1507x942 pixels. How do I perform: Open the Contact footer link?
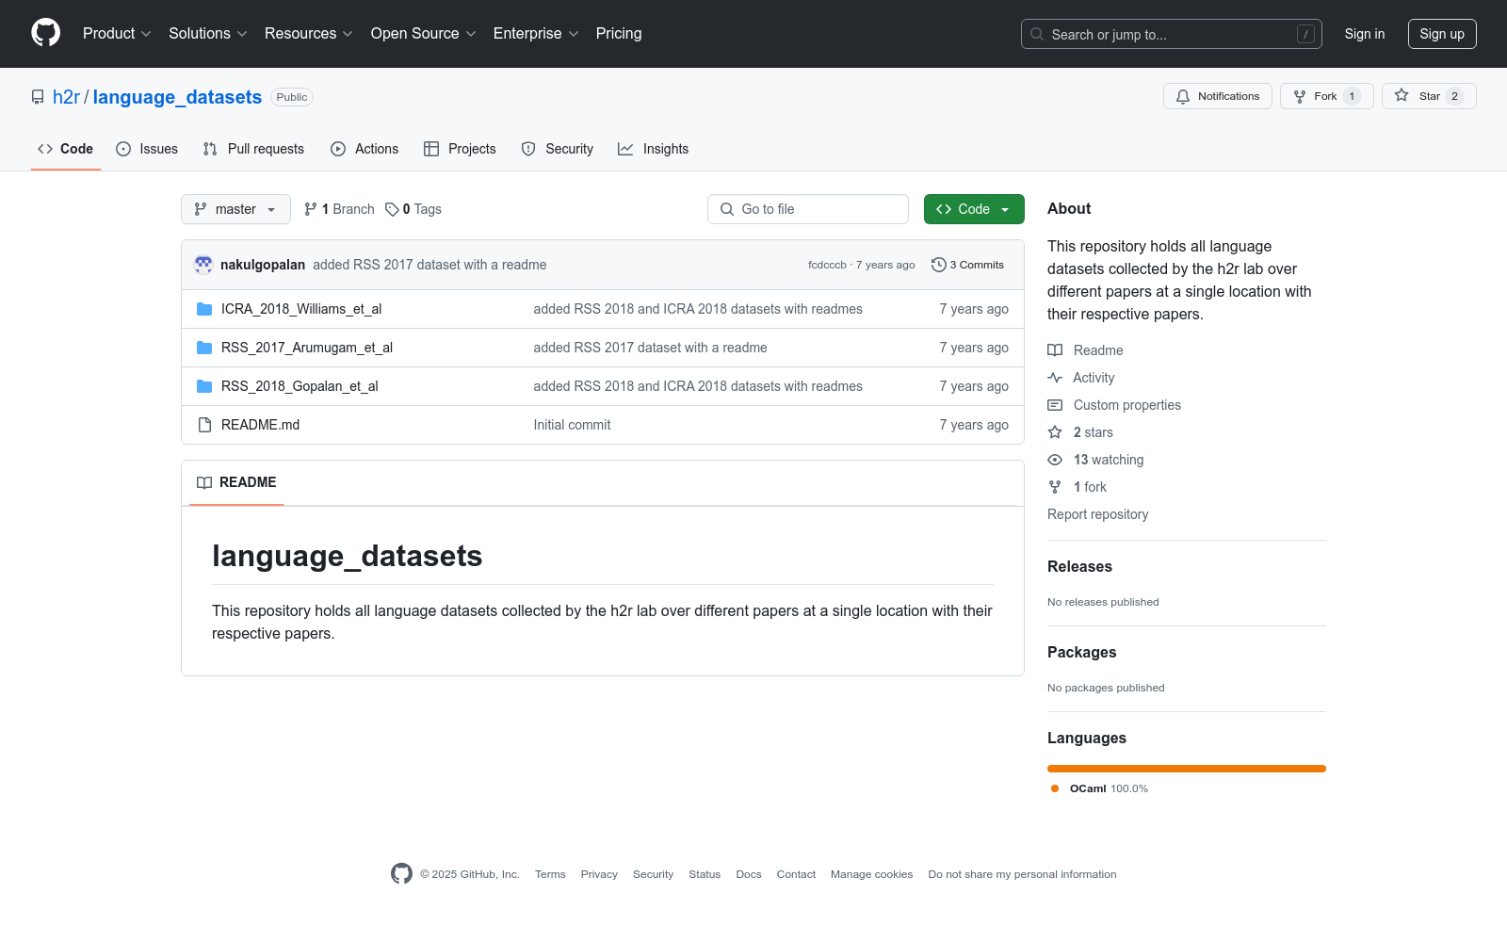click(796, 874)
